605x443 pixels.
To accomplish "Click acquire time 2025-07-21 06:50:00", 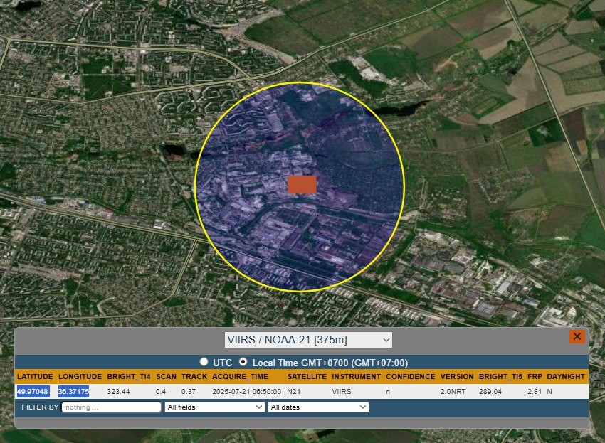I will click(x=246, y=391).
